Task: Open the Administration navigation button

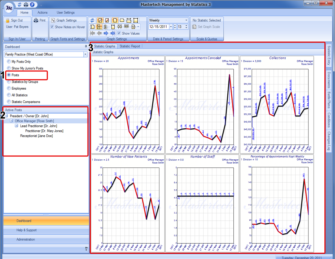Action: 46,240
